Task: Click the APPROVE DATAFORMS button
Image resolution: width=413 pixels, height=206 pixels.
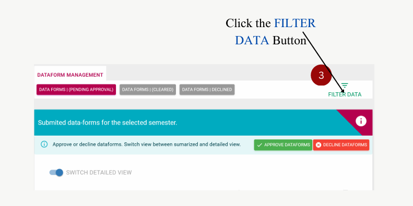Action: point(283,145)
